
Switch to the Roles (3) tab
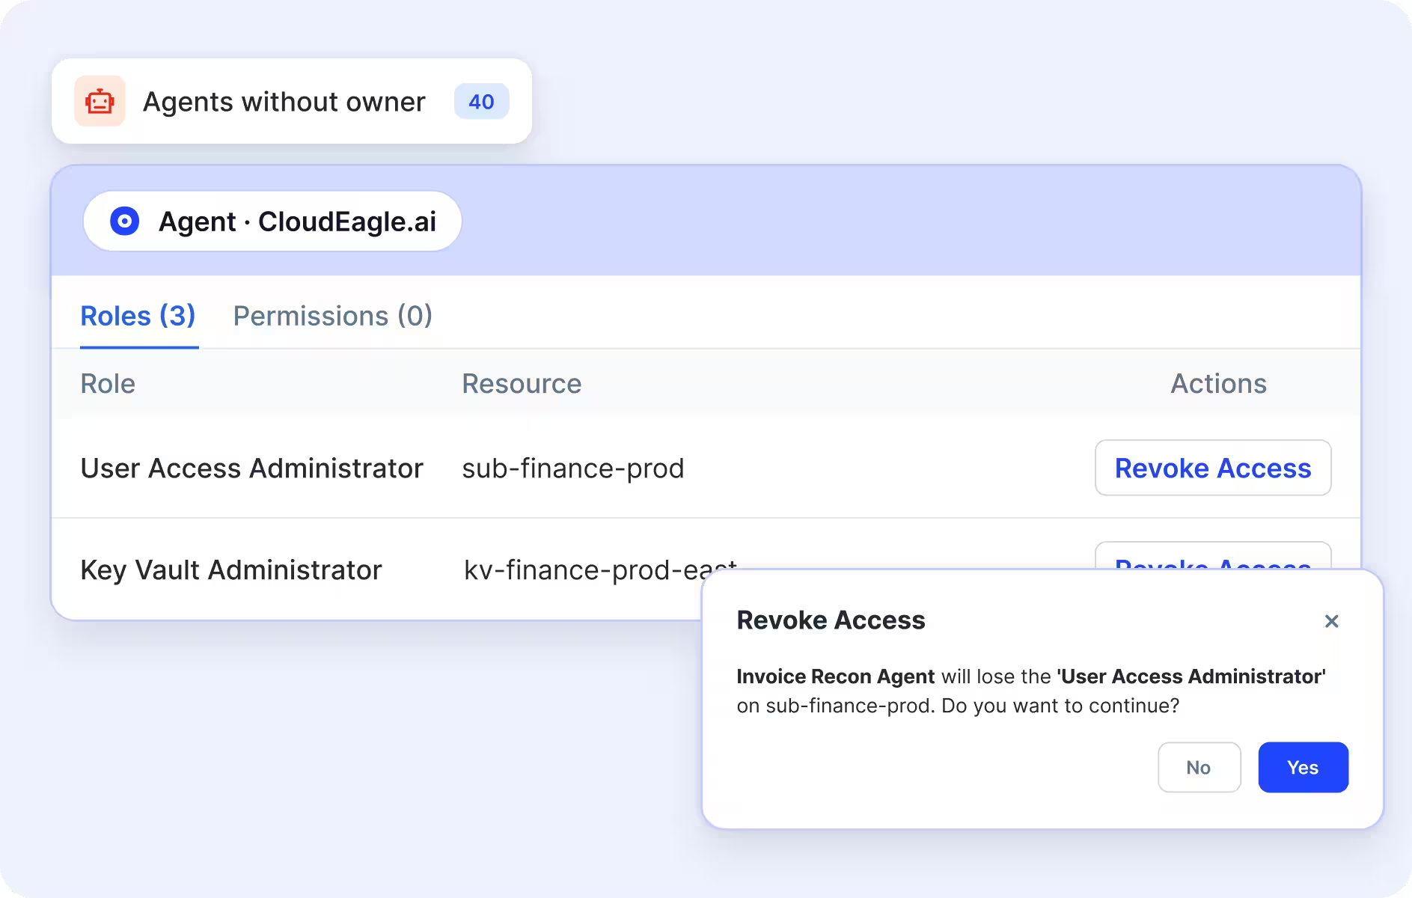coord(138,316)
